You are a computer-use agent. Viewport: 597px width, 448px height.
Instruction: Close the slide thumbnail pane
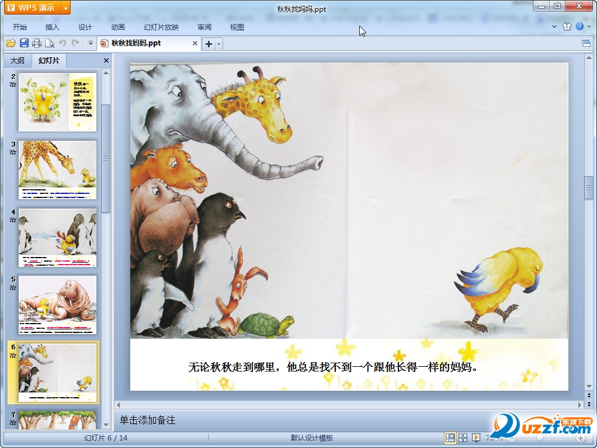pyautogui.click(x=106, y=61)
